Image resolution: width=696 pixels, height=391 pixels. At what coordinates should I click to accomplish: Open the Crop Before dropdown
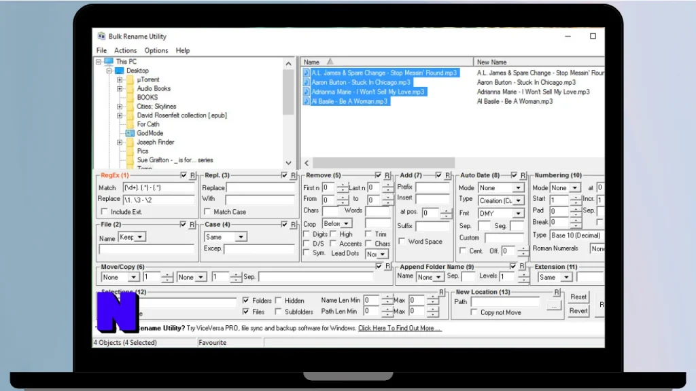pos(346,224)
